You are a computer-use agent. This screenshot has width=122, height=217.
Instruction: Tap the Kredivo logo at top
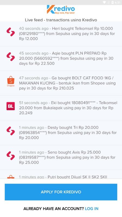click(61, 9)
